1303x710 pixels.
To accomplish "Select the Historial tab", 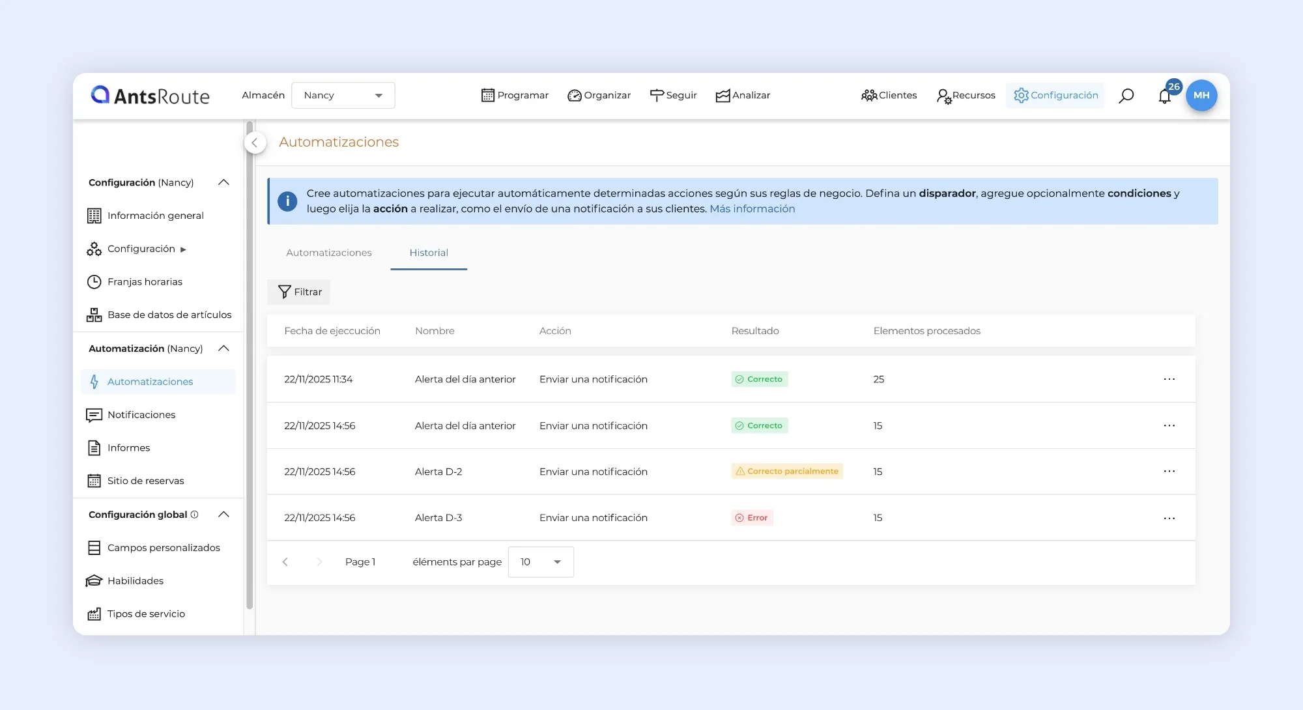I will (429, 253).
